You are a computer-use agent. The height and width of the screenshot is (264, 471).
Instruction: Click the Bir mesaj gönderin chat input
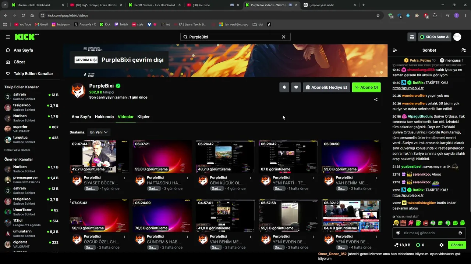(429, 233)
